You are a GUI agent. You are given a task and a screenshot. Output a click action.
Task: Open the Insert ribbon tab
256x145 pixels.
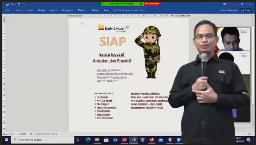pyautogui.click(x=30, y=10)
